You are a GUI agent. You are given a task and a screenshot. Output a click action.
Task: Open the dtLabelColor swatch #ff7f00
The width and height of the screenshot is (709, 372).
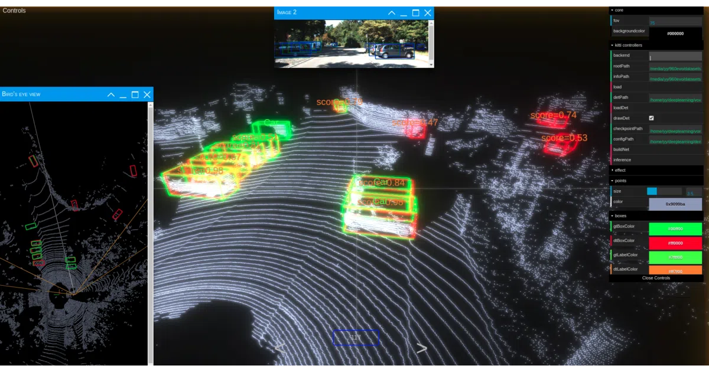[675, 270]
